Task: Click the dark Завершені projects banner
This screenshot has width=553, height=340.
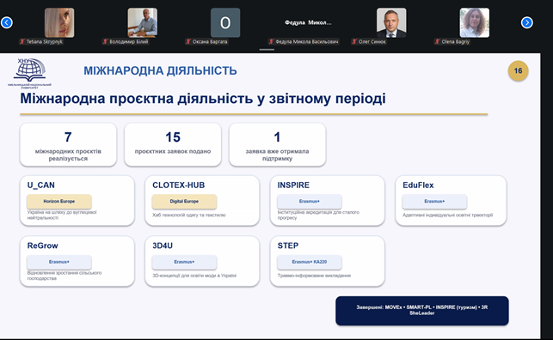Action: click(x=421, y=311)
